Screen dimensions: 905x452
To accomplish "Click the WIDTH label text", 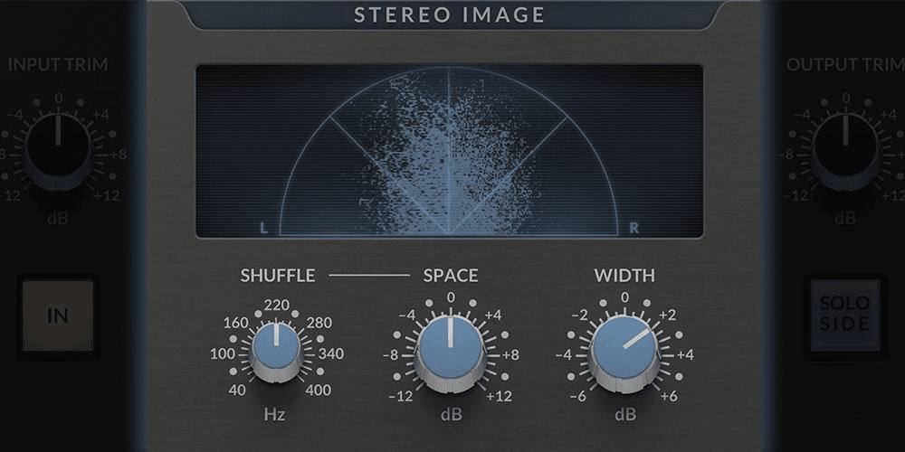I will (624, 276).
